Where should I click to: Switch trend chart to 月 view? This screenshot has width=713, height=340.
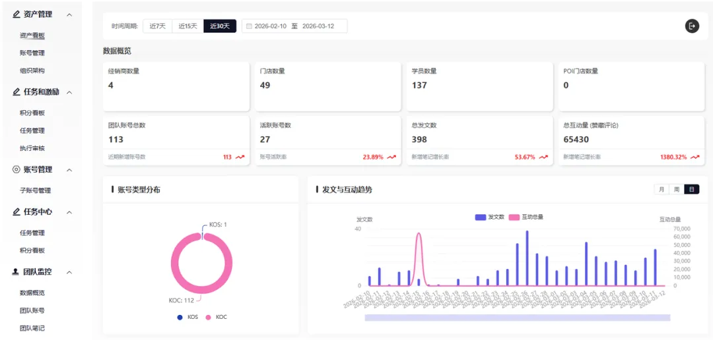tap(661, 189)
